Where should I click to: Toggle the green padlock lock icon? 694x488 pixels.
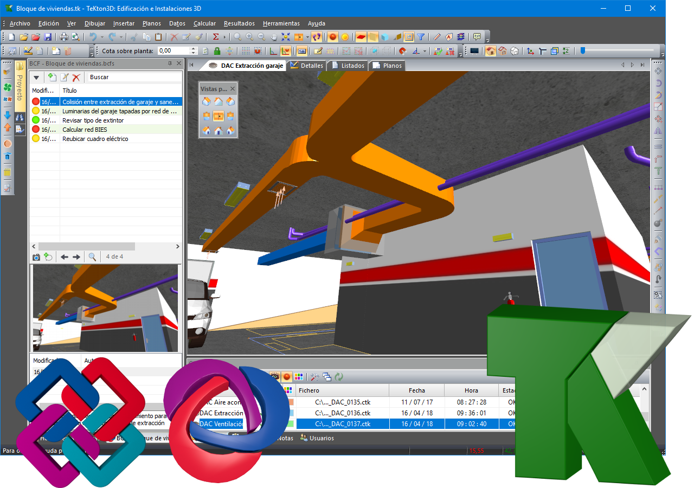click(x=217, y=51)
